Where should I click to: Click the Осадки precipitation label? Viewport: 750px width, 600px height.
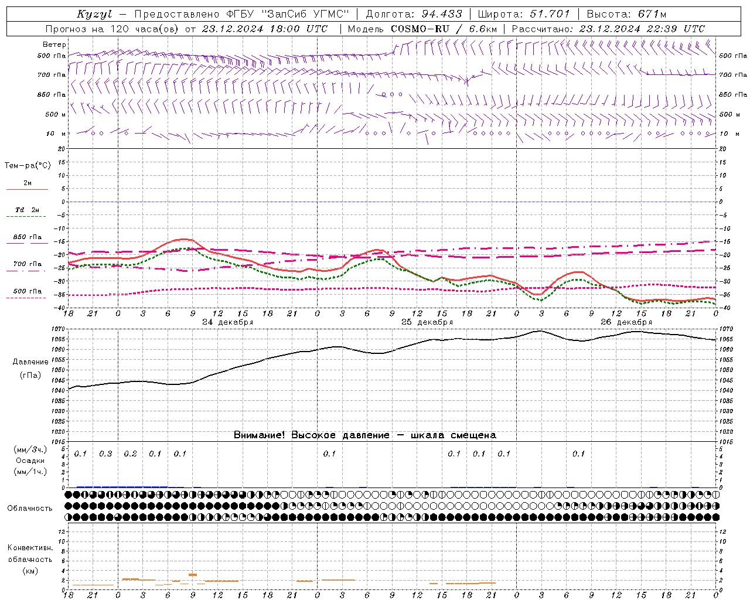[30, 461]
